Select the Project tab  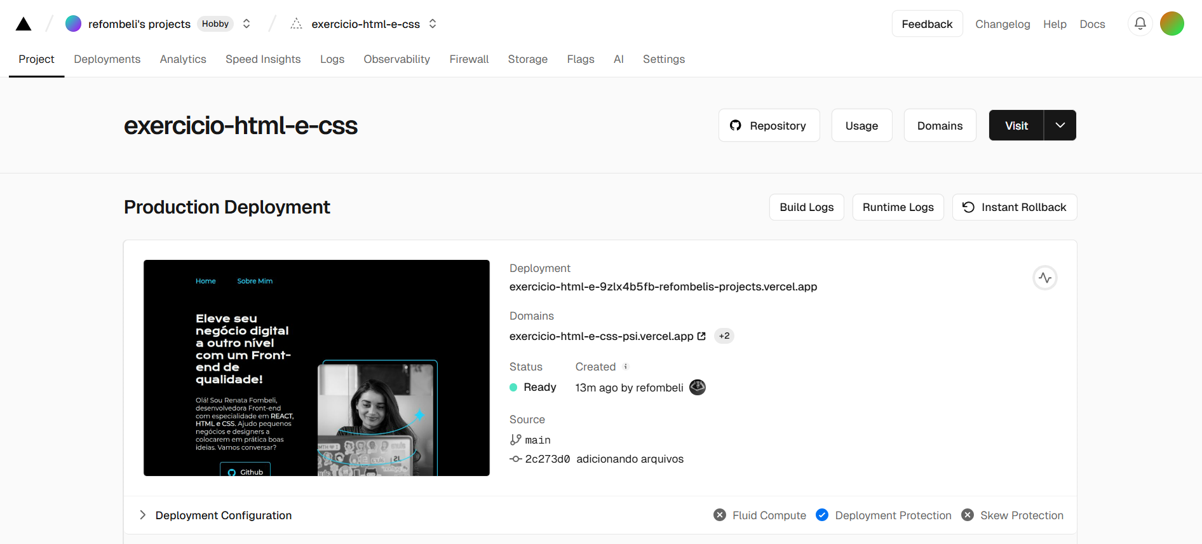click(36, 59)
